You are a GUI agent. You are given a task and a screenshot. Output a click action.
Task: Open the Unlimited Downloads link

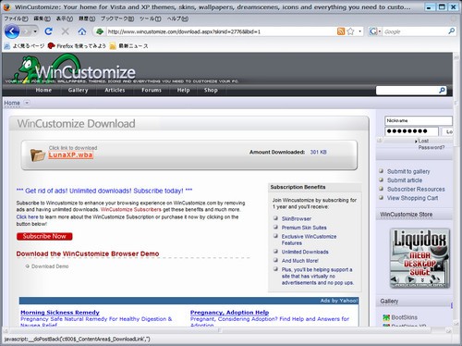[305, 252]
